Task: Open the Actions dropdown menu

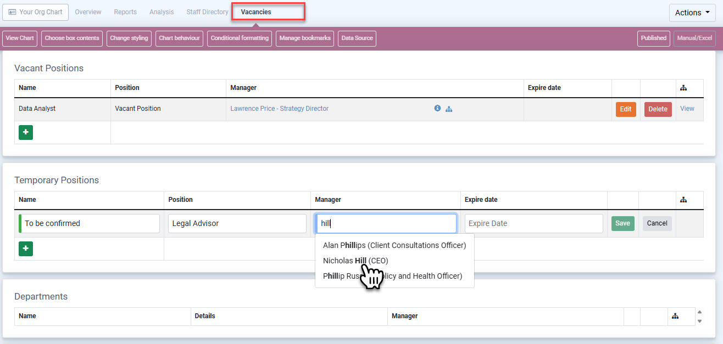Action: click(x=692, y=13)
